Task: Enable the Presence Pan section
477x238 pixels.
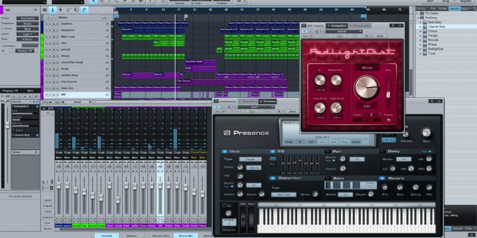Action: pyautogui.click(x=328, y=152)
